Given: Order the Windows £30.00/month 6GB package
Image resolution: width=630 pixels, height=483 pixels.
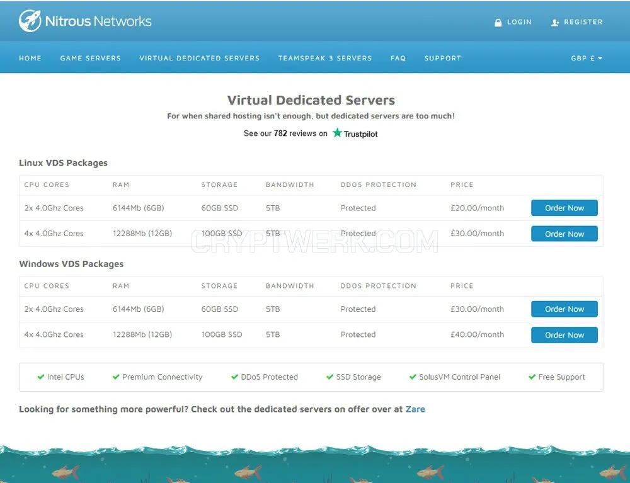Looking at the screenshot, I should 564,309.
